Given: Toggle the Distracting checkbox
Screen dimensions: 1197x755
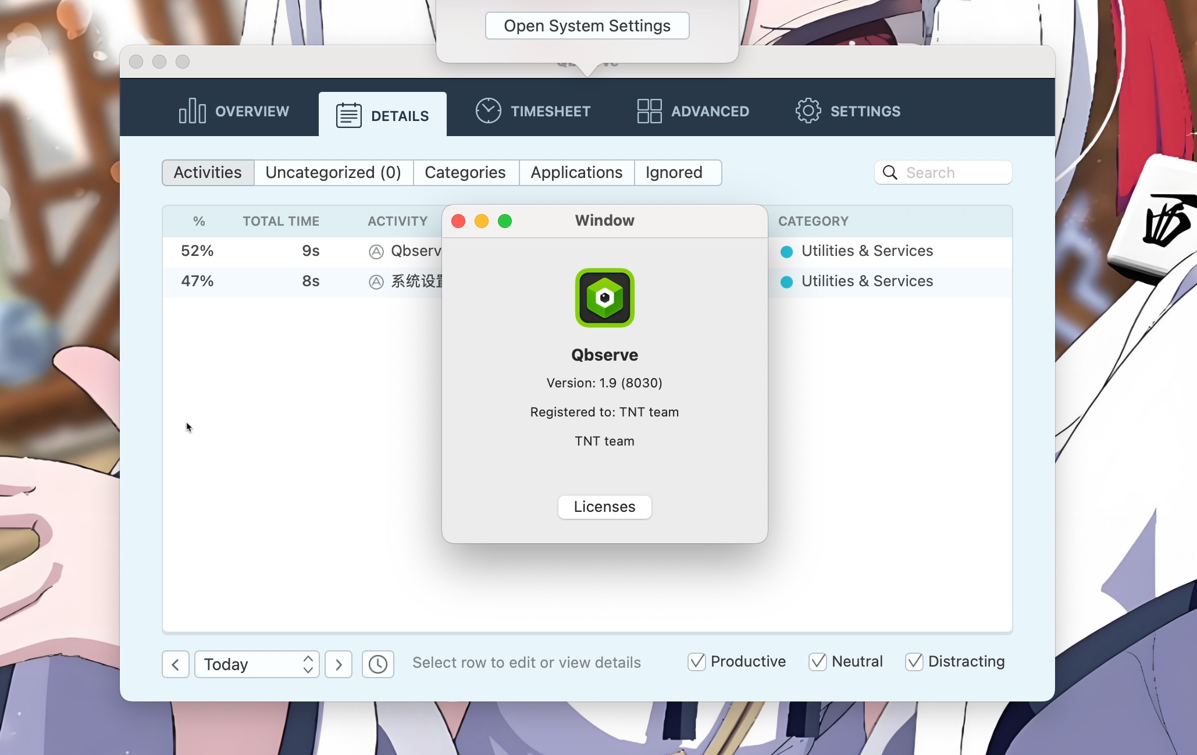Looking at the screenshot, I should (914, 662).
